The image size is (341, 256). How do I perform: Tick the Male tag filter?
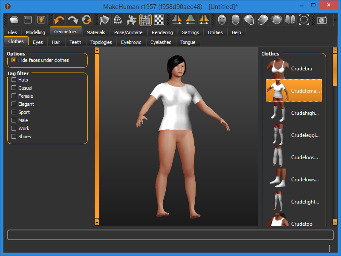click(14, 120)
